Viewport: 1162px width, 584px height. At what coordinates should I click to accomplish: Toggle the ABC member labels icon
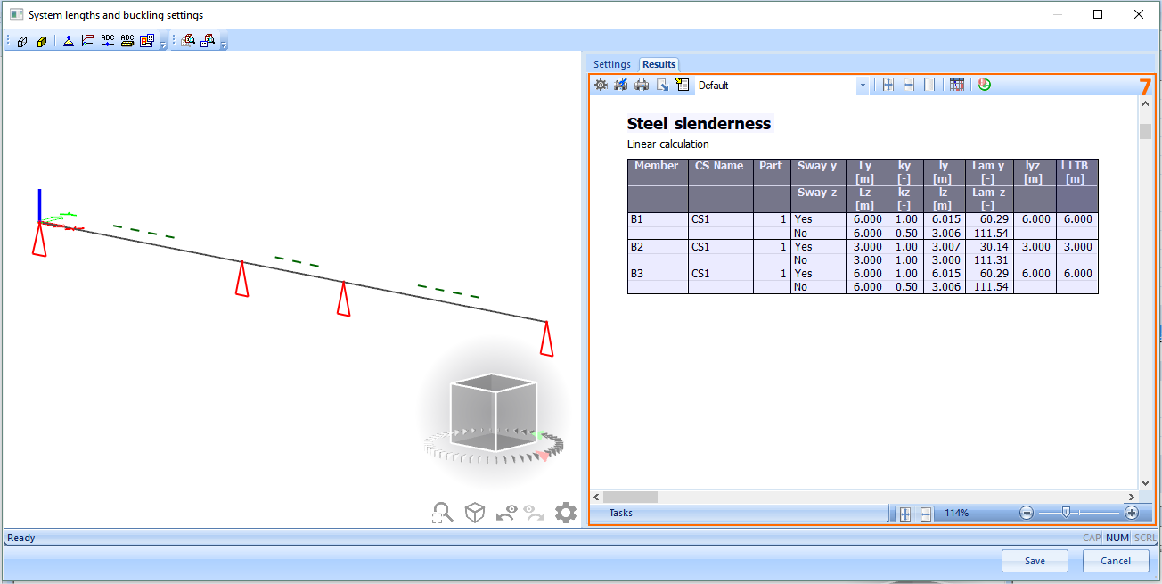click(x=108, y=41)
